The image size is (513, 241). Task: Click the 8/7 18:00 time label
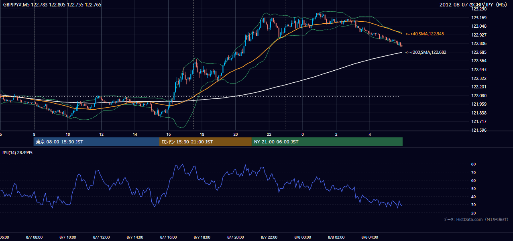202,237
